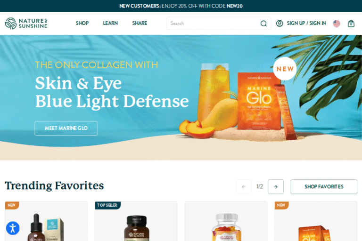Click the Nature's Sunshine logo
The width and height of the screenshot is (362, 241).
point(26,23)
